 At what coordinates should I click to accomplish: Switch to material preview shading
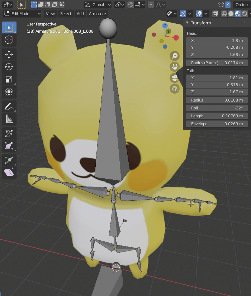(x=238, y=14)
